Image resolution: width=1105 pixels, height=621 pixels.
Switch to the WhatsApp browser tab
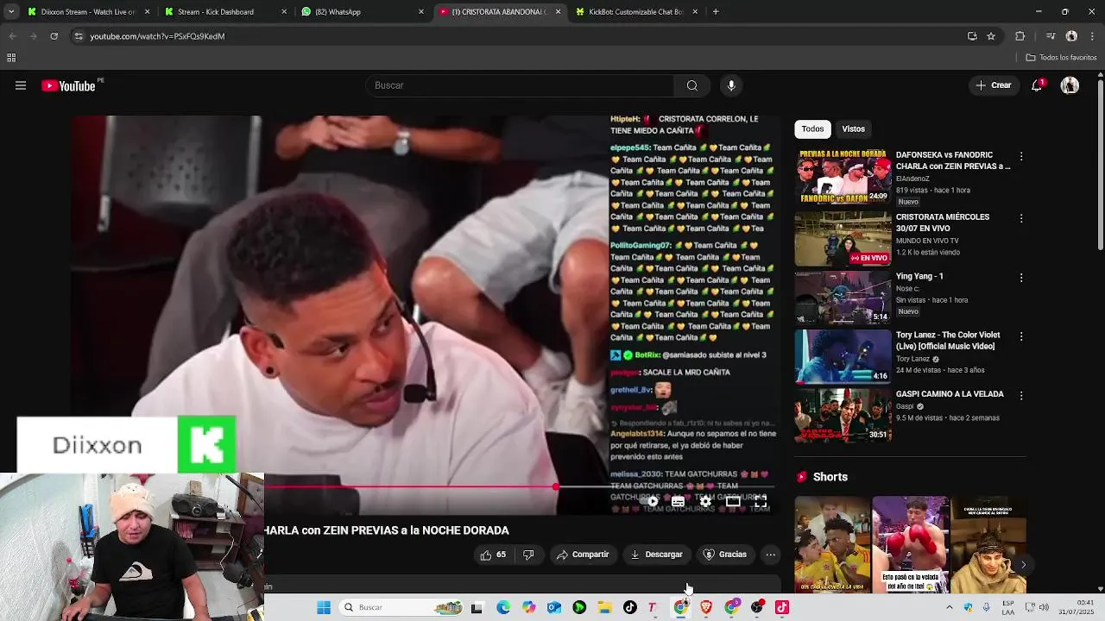tap(363, 12)
